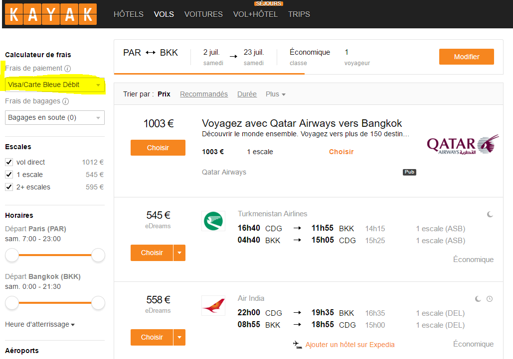Click the orange Choisir link in Qatar ad
The image size is (513, 359).
pyautogui.click(x=341, y=152)
